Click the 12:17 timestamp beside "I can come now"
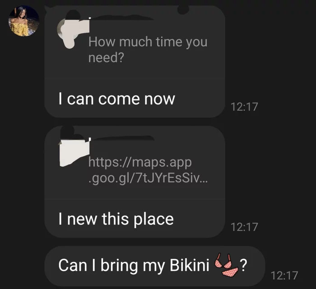Image resolution: width=316 pixels, height=289 pixels. click(244, 107)
